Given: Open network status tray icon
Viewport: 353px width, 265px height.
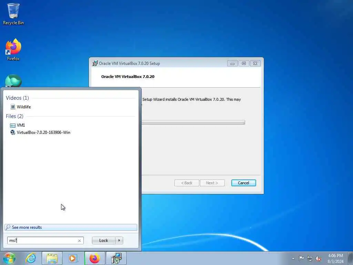Looking at the screenshot, I should coord(310,258).
